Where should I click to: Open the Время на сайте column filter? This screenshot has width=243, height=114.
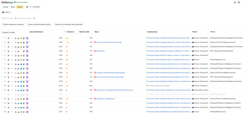click(x=92, y=34)
